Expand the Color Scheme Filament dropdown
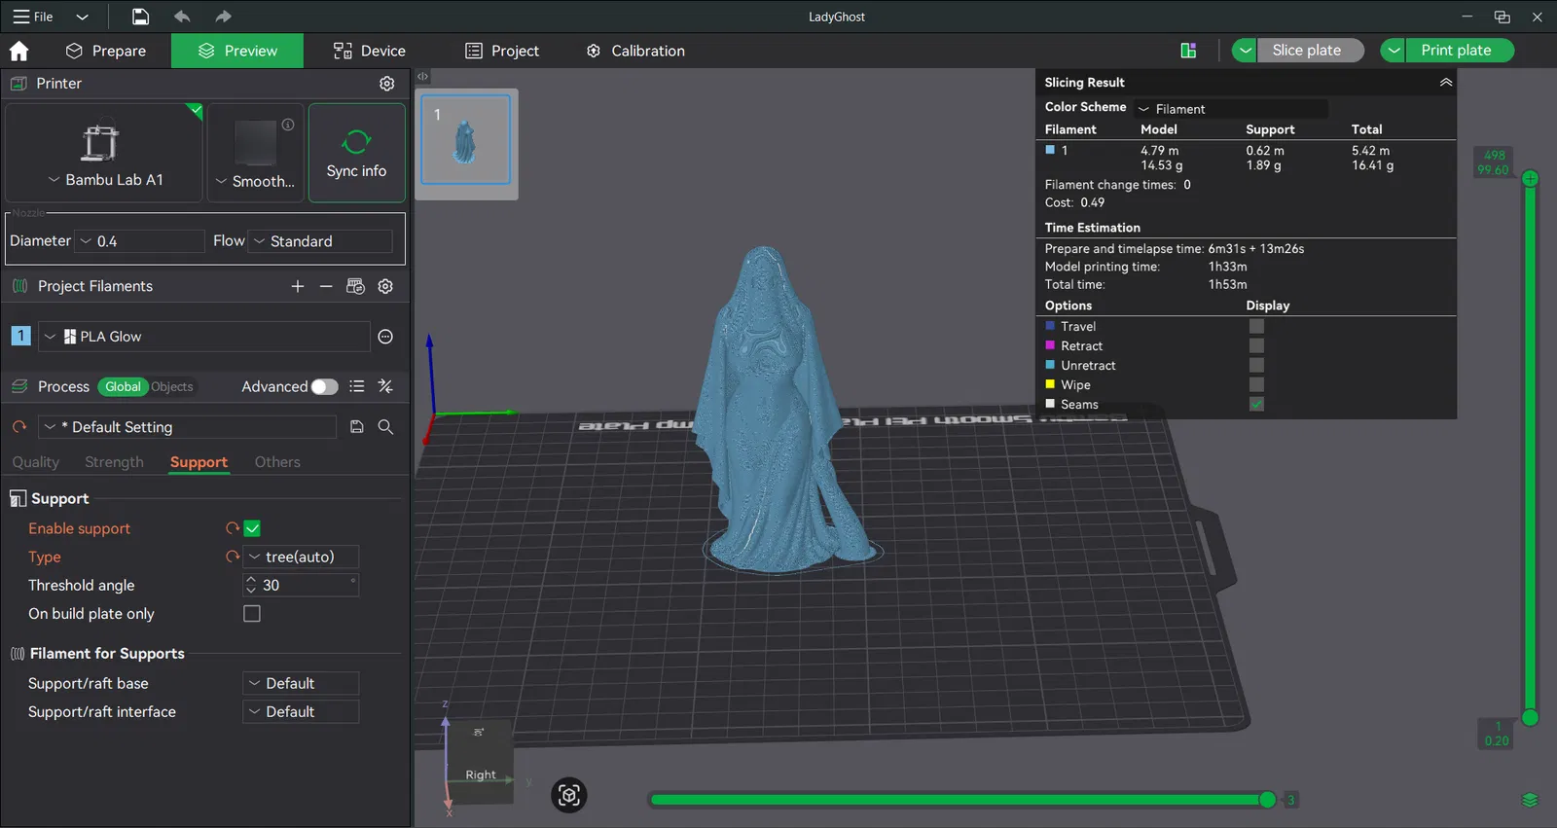The image size is (1557, 828). click(1231, 109)
